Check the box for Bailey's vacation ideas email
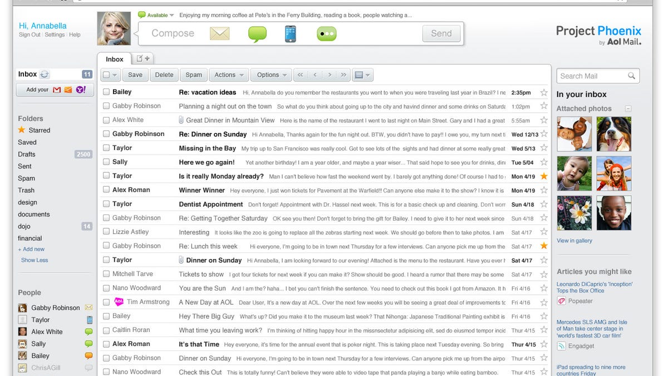 [106, 92]
